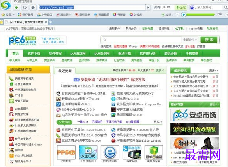Image resolution: width=228 pixels, height=167 pixels.
Task: Launch the 游戏医生 tool
Action: tap(64, 15)
